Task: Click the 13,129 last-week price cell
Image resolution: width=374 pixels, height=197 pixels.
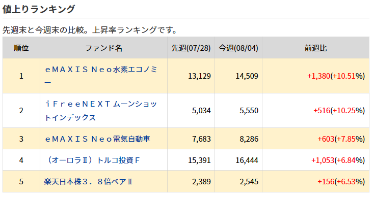Action: click(191, 76)
